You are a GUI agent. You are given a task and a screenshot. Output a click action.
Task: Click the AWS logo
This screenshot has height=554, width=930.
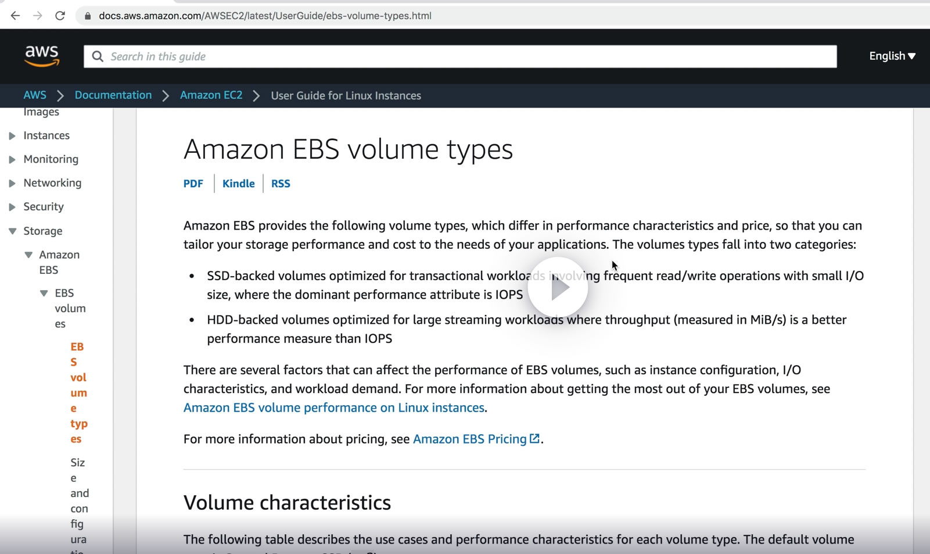pyautogui.click(x=42, y=56)
